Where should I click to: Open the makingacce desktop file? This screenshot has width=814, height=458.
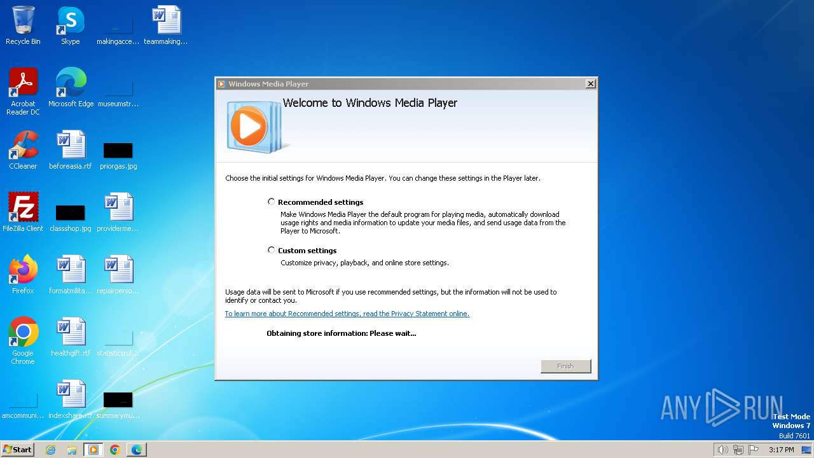[118, 26]
